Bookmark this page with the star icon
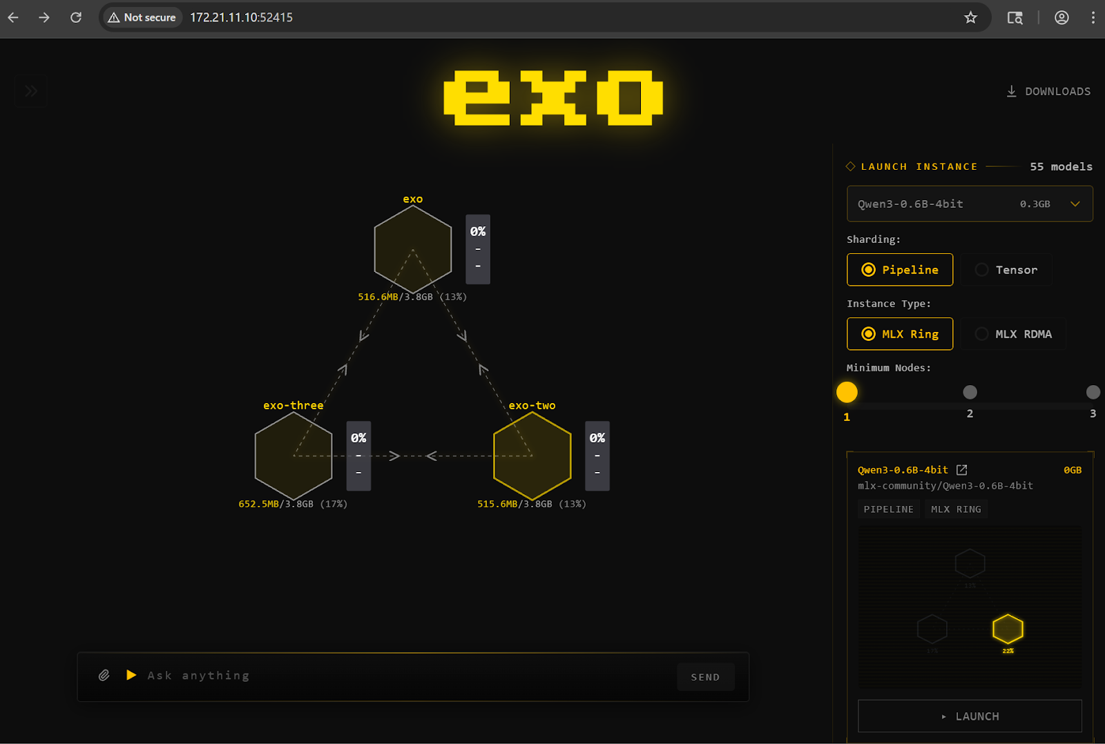1105x744 pixels. [970, 17]
